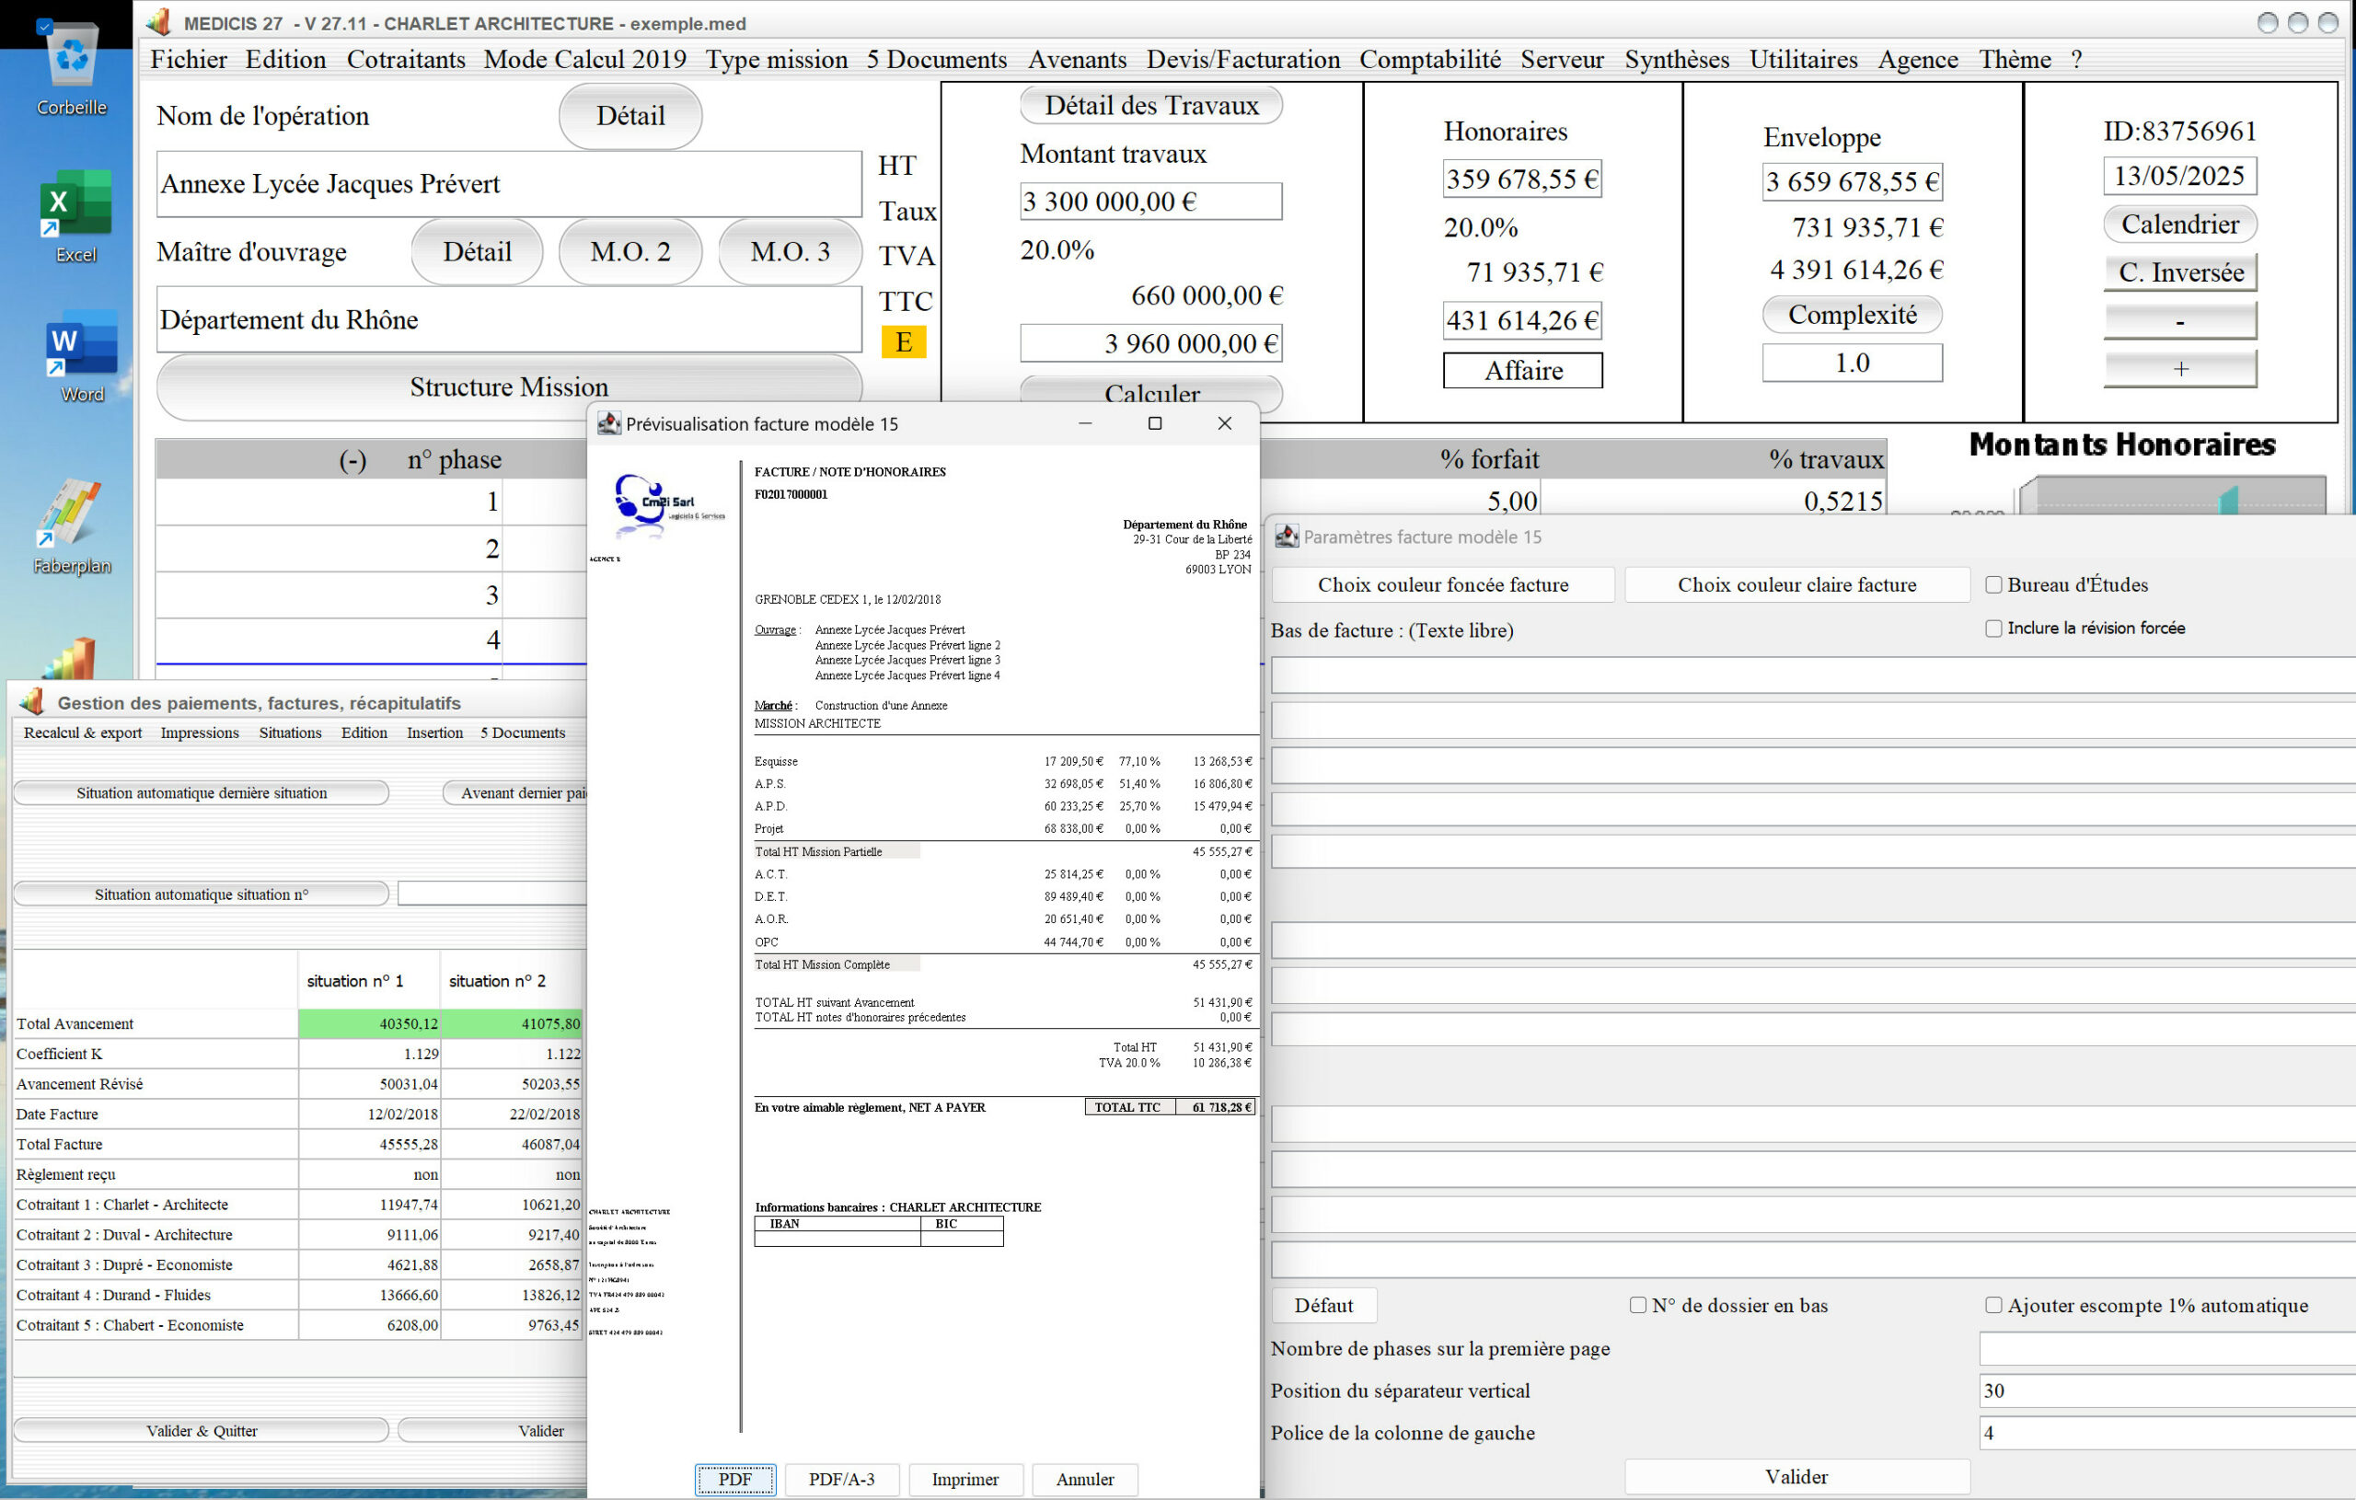Click Position du séparateur vertical field
This screenshot has width=2356, height=1500.
click(x=2167, y=1390)
